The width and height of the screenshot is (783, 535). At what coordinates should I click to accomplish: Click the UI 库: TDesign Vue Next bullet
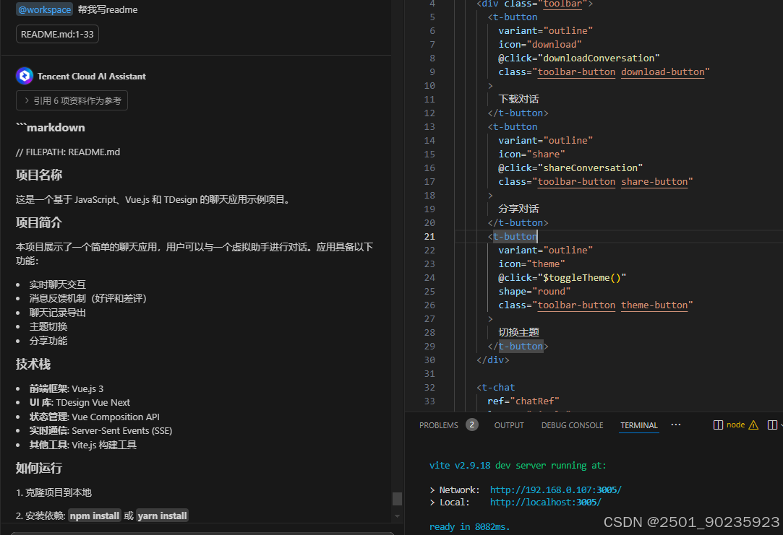pos(80,402)
